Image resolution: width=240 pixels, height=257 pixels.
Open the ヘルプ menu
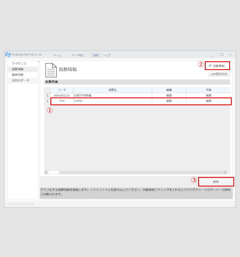click(107, 56)
